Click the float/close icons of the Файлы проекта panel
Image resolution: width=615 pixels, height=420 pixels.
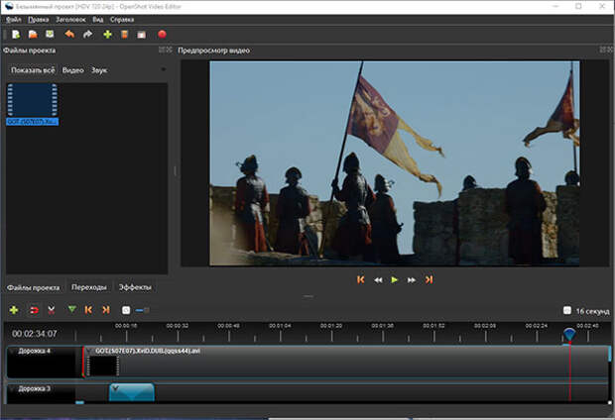pyautogui.click(x=165, y=50)
